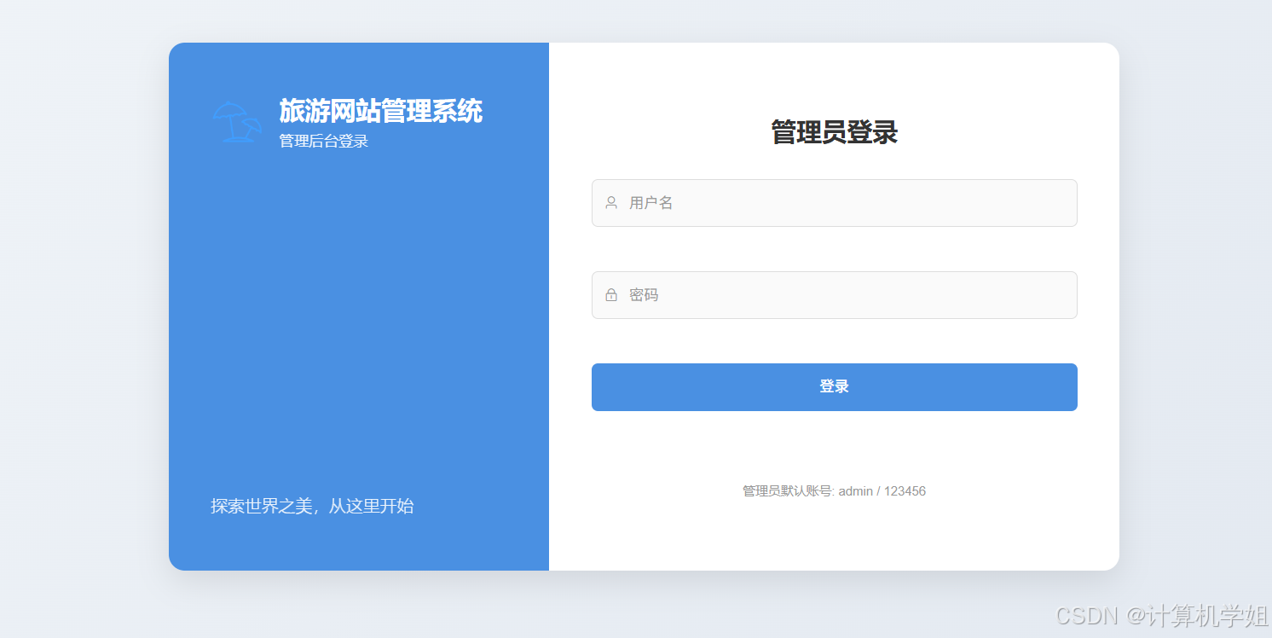The image size is (1272, 638).
Task: Click the 管理后台登录 subtitle text
Action: [324, 142]
